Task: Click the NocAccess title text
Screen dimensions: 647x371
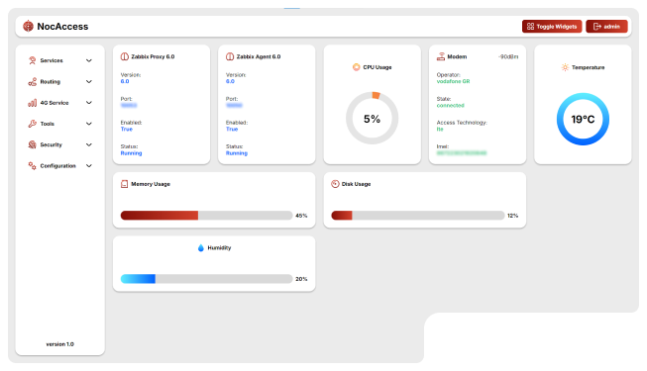Action: [x=62, y=27]
